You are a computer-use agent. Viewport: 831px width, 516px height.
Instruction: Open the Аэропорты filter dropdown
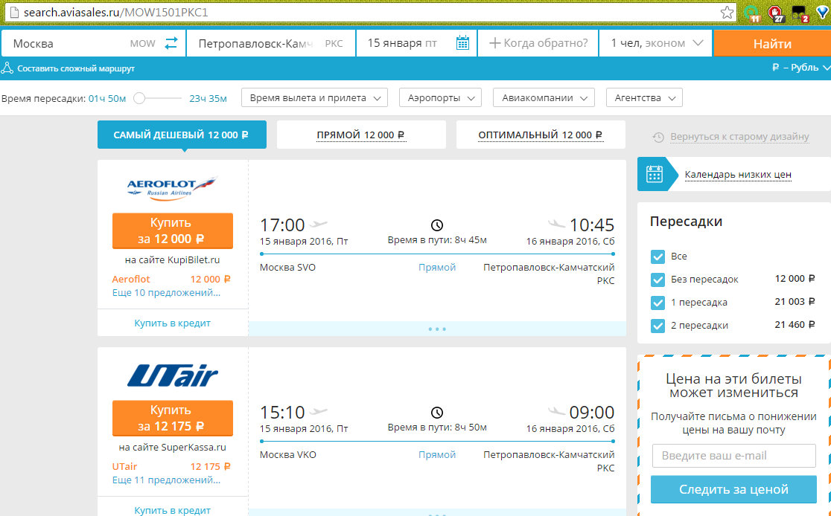coord(440,98)
